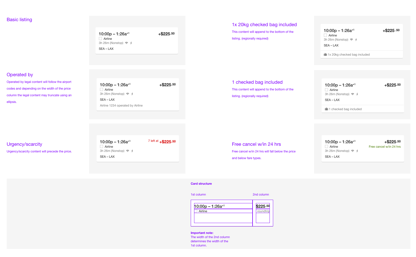This screenshot has width=416, height=257.
Task: Click 'SEA – LAX' route in the Basic listing card
Action: [106, 49]
